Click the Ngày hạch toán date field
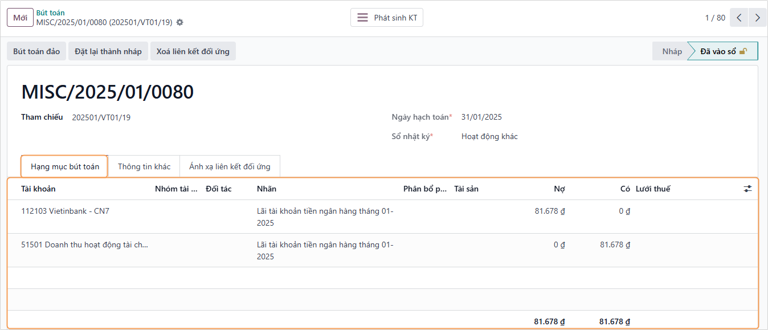 click(481, 117)
